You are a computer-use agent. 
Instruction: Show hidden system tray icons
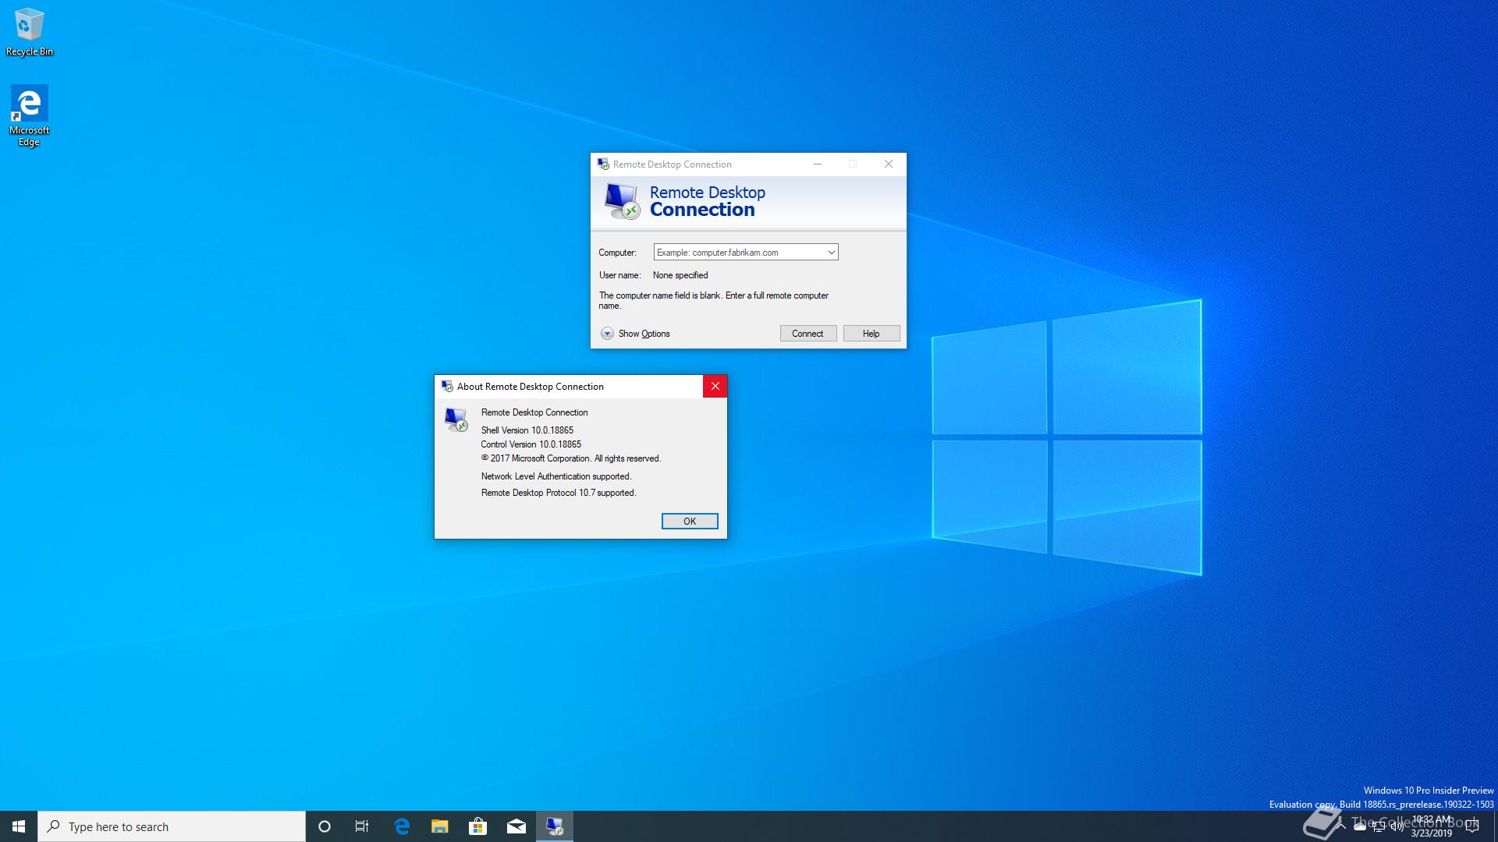1341,826
